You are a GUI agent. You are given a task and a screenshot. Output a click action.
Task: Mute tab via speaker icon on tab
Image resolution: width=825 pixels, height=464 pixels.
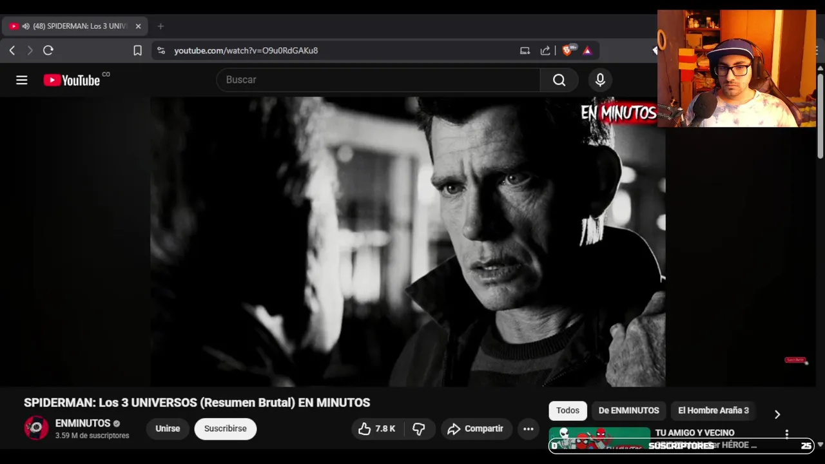tap(26, 26)
